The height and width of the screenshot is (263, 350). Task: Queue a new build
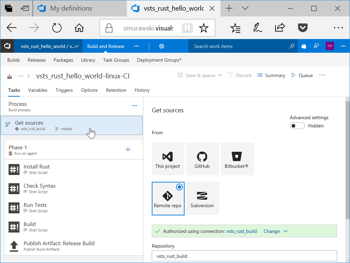(302, 75)
